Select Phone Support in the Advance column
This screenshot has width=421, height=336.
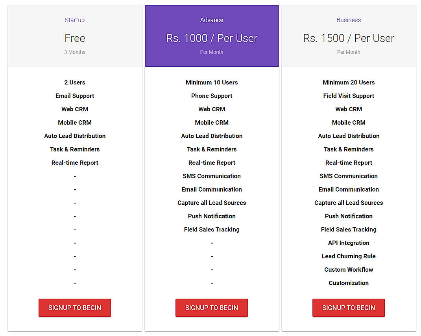click(212, 95)
